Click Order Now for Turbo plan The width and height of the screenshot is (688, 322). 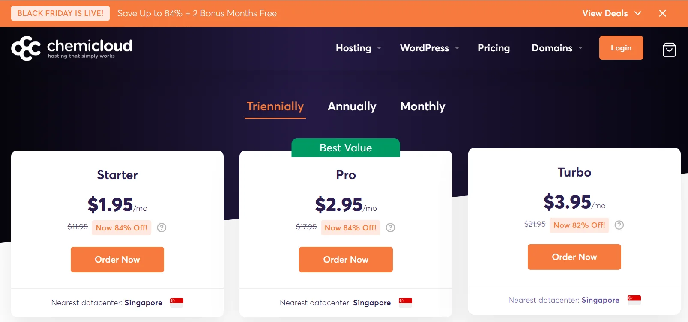(x=574, y=257)
